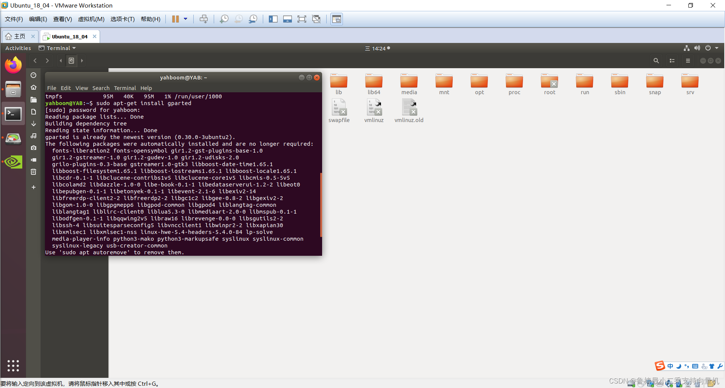Open the 文件(F) menu
Image resolution: width=725 pixels, height=388 pixels.
[14, 19]
